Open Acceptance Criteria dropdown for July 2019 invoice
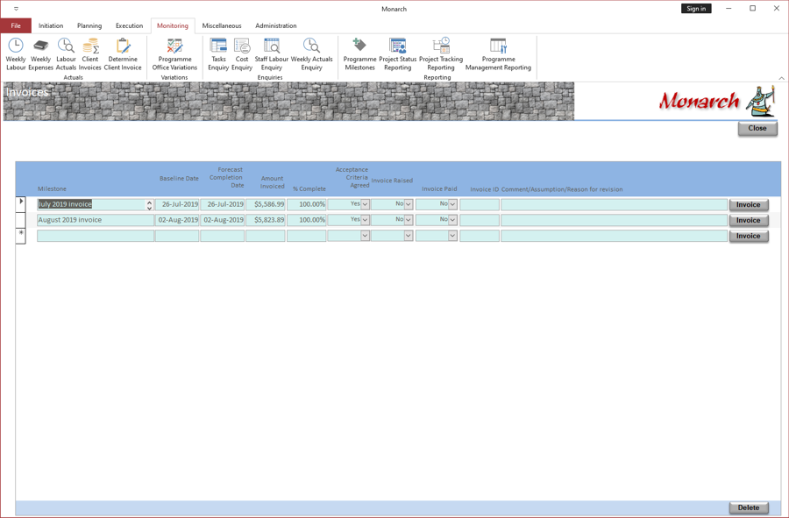789x518 pixels. click(x=366, y=204)
